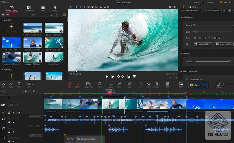Click the add picture plus tile

pyautogui.click(x=11, y=76)
